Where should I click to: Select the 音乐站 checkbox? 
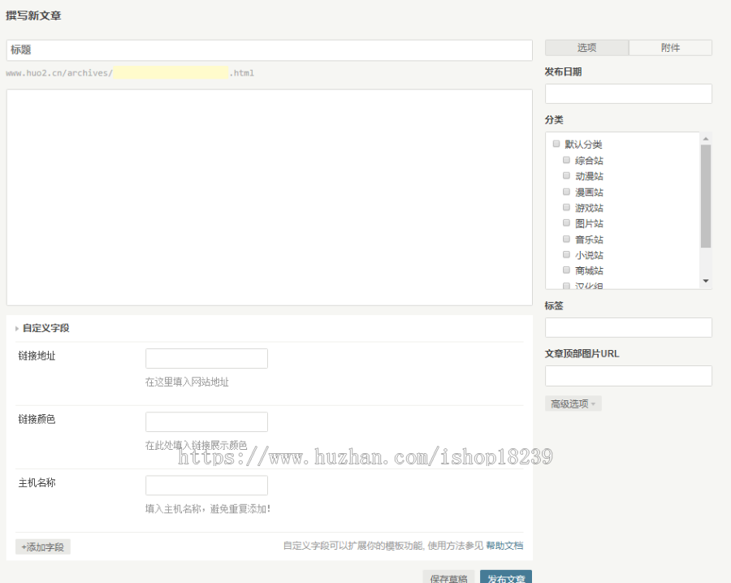tap(567, 239)
